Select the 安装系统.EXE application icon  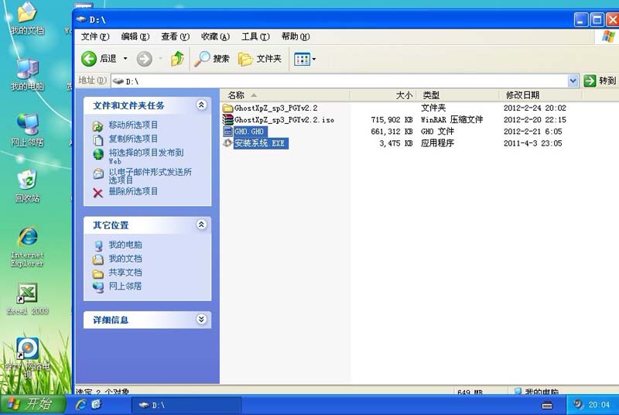click(227, 143)
